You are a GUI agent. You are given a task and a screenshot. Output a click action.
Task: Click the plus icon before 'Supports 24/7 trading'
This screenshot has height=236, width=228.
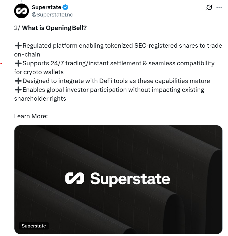click(18, 63)
